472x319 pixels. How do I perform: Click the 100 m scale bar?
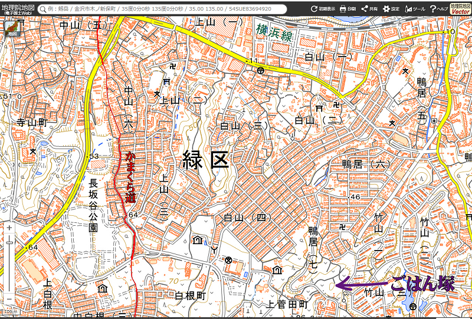coord(11,312)
